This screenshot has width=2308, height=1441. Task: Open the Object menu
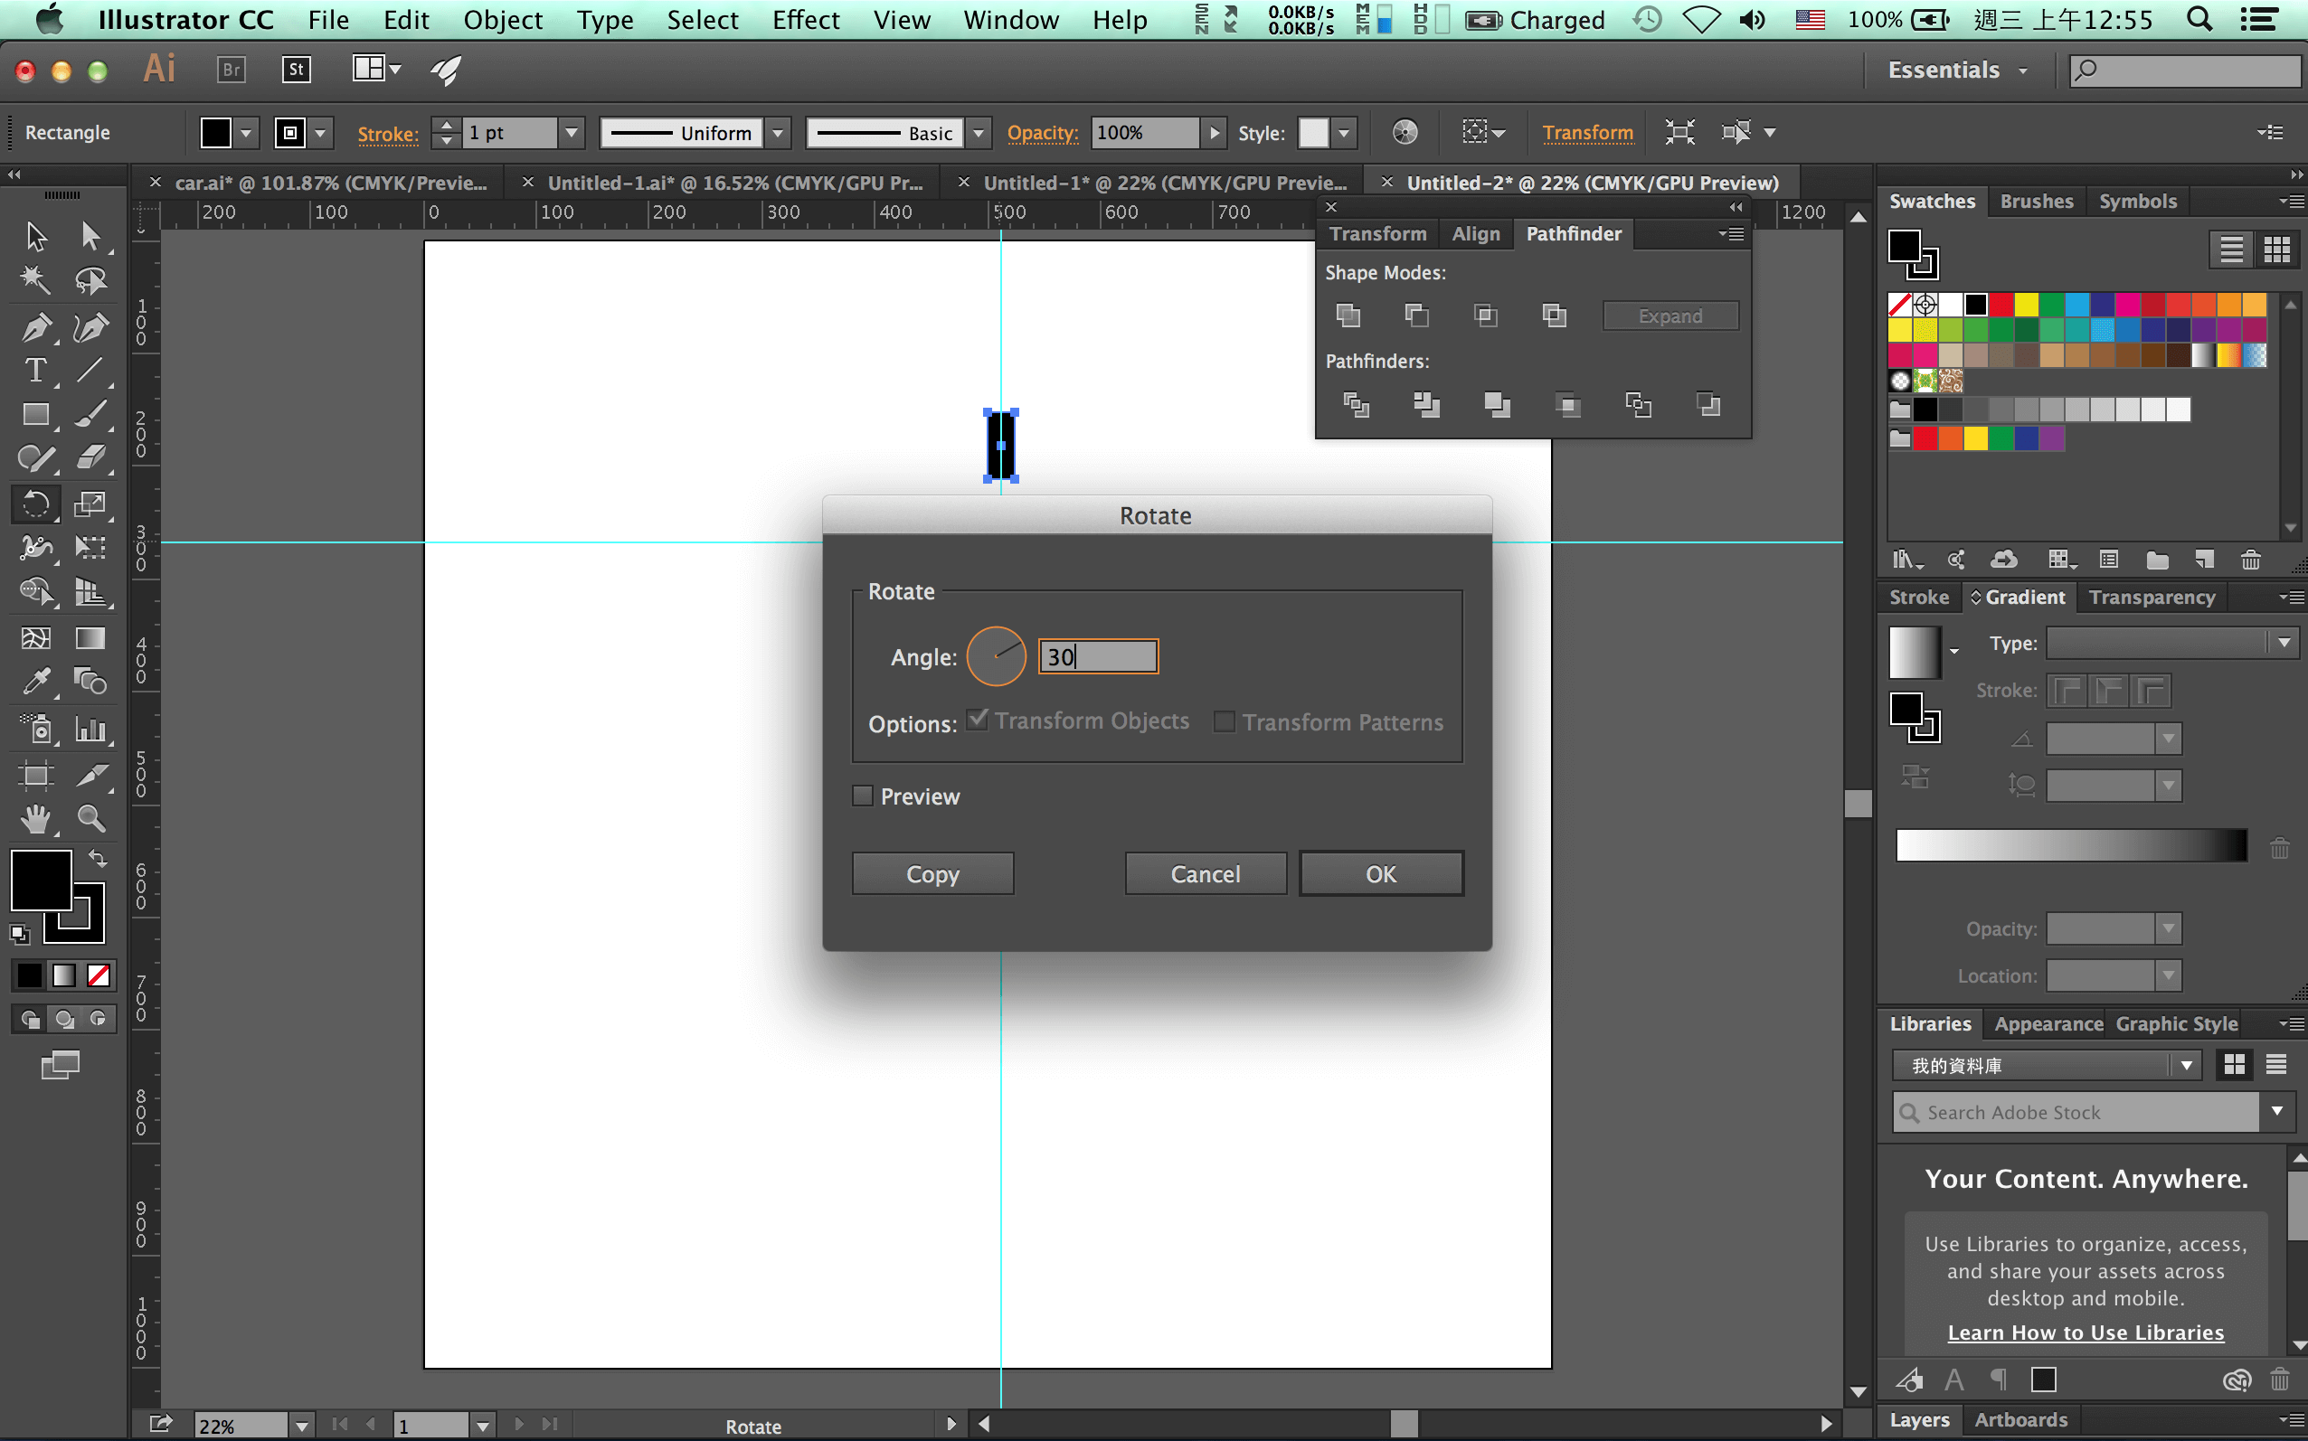(503, 20)
